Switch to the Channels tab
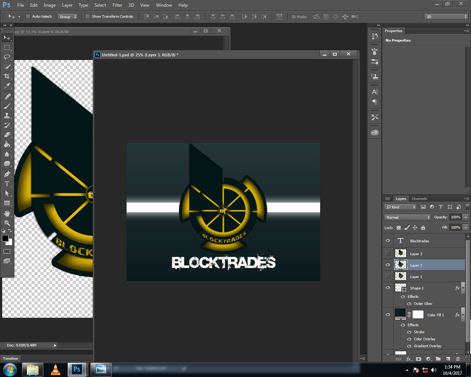This screenshot has width=471, height=377. pyautogui.click(x=419, y=199)
